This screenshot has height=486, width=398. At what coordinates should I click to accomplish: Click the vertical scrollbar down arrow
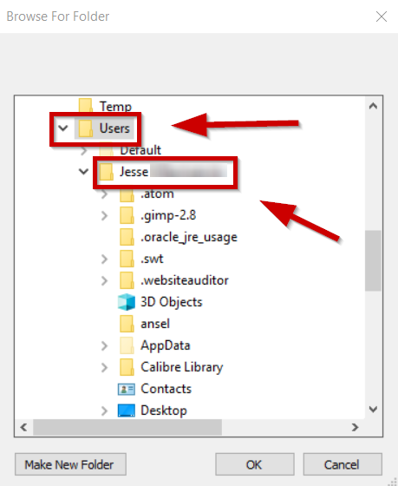click(373, 409)
